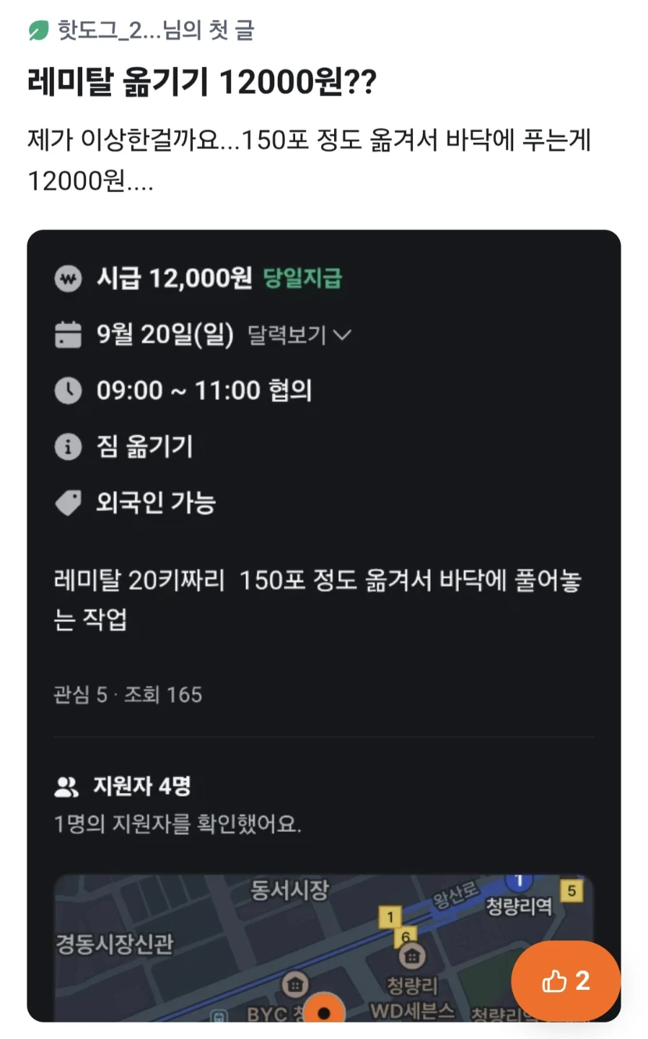Viewport: 648px width, 1039px height.
Task: Click the clock icon beside 09:00
Action: [69, 391]
